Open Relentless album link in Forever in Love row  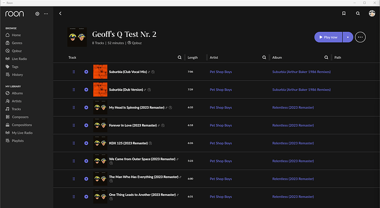293,125
